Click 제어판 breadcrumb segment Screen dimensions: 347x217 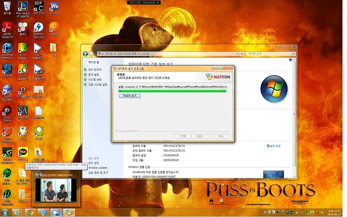(x=108, y=54)
